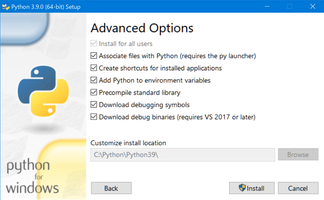
Task: Click the install location text field
Action: coord(182,154)
